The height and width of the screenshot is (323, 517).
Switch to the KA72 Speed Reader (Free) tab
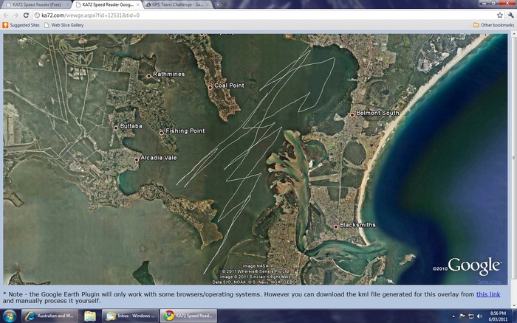37,4
